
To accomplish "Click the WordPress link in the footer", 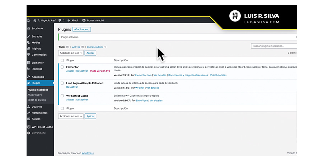I will 88,153.
